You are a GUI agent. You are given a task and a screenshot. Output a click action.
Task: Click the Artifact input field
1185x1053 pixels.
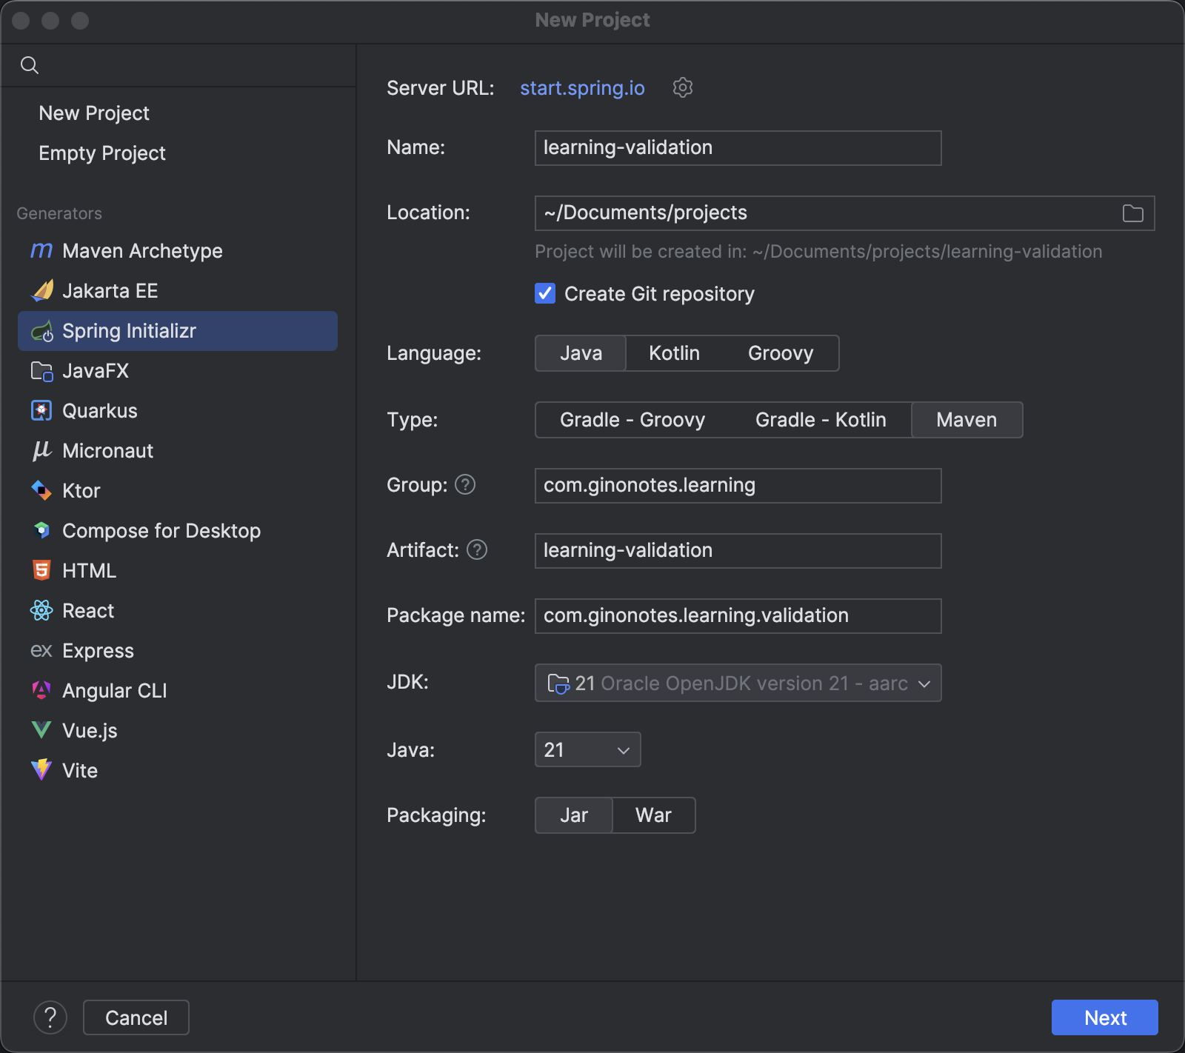(738, 551)
